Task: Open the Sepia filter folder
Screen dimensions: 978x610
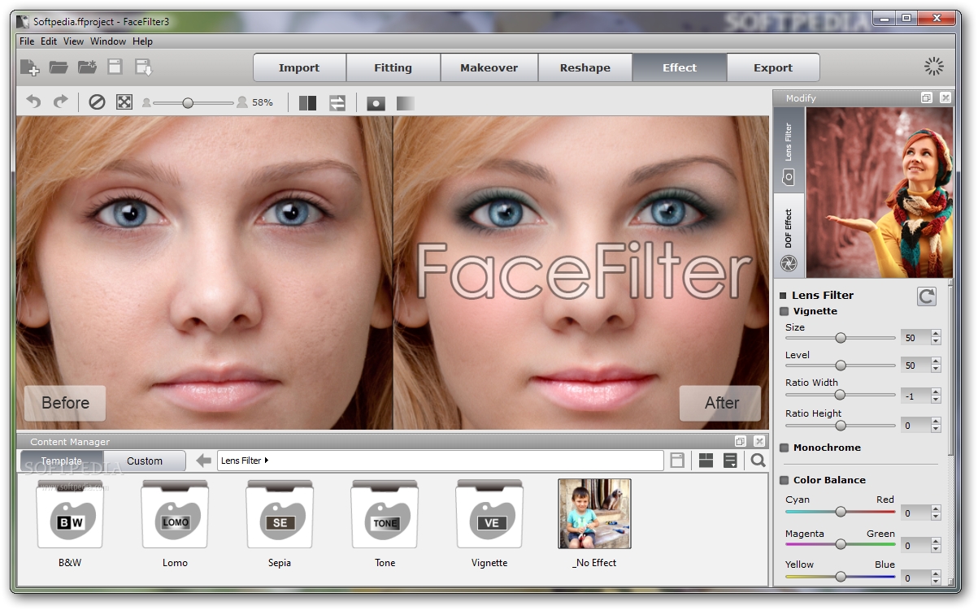Action: click(x=280, y=524)
